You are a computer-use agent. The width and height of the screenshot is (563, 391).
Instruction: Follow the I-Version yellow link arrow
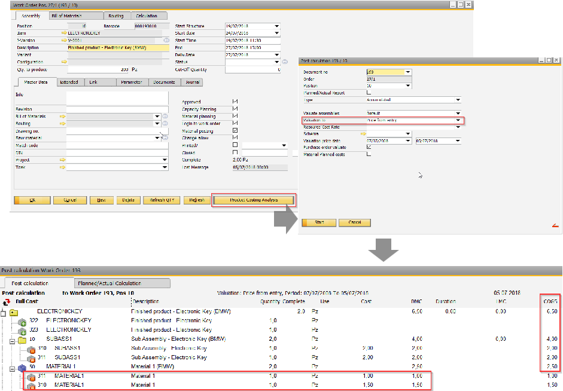[64, 40]
